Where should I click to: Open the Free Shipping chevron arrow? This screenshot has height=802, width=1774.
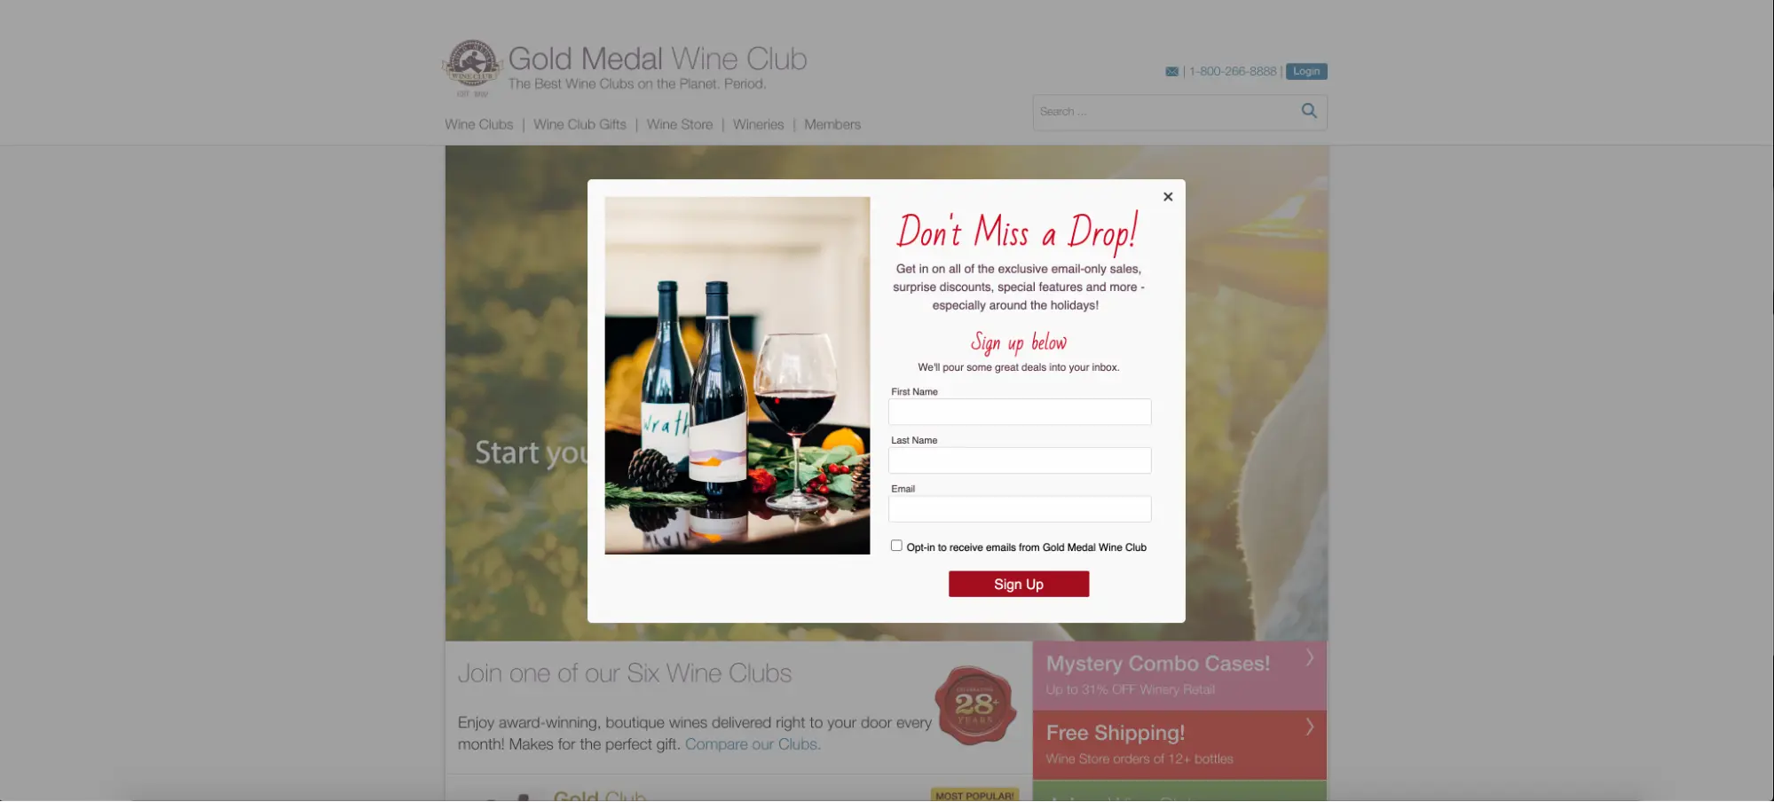click(x=1310, y=727)
